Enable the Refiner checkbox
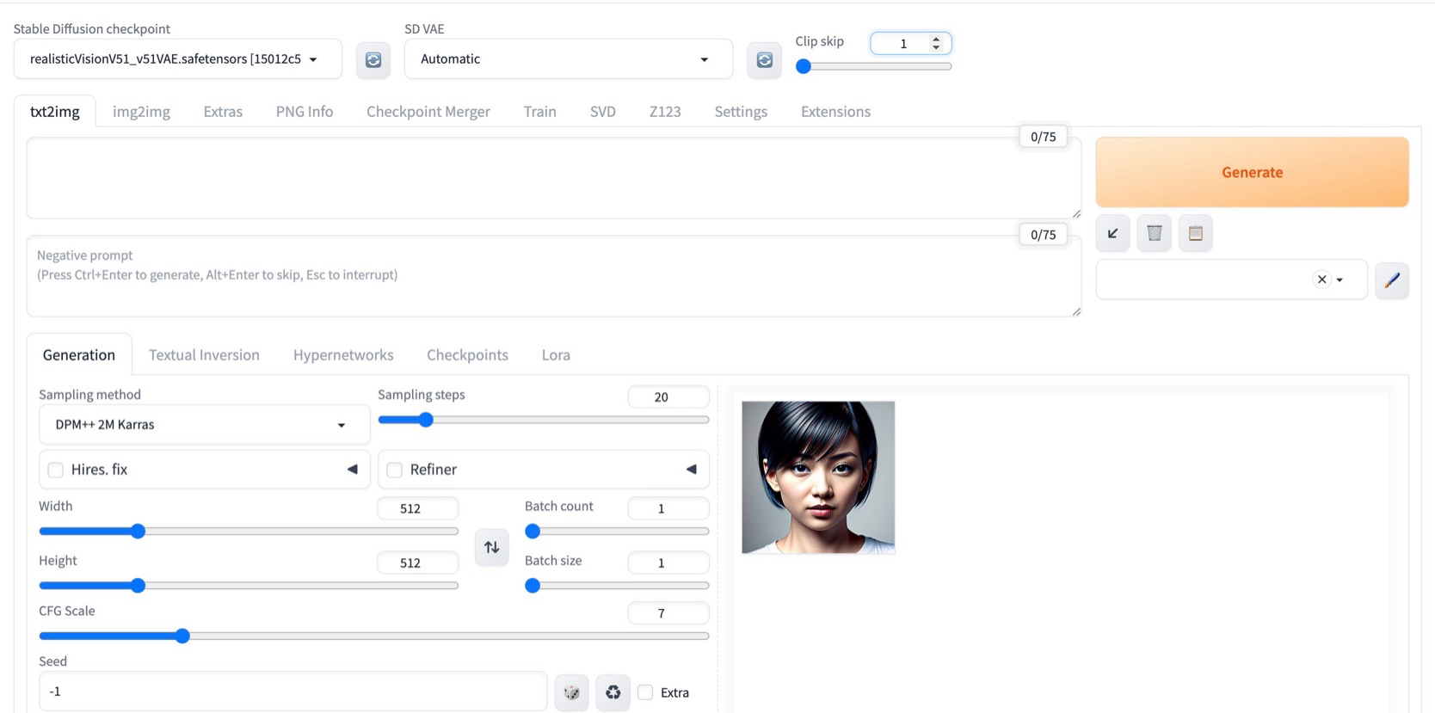This screenshot has width=1435, height=713. click(x=395, y=470)
